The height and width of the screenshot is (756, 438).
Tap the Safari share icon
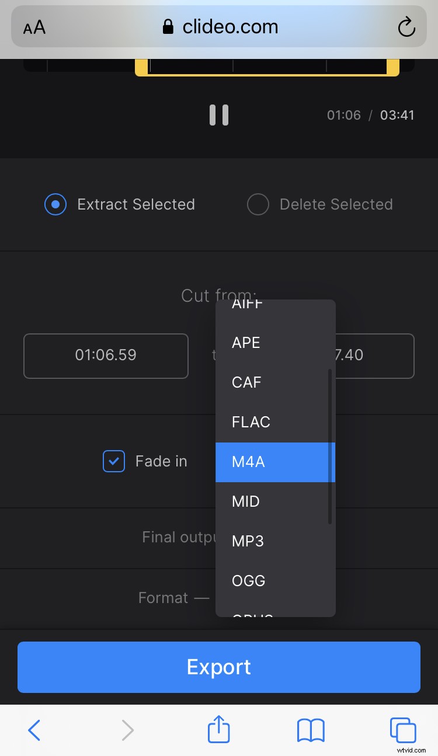[218, 730]
